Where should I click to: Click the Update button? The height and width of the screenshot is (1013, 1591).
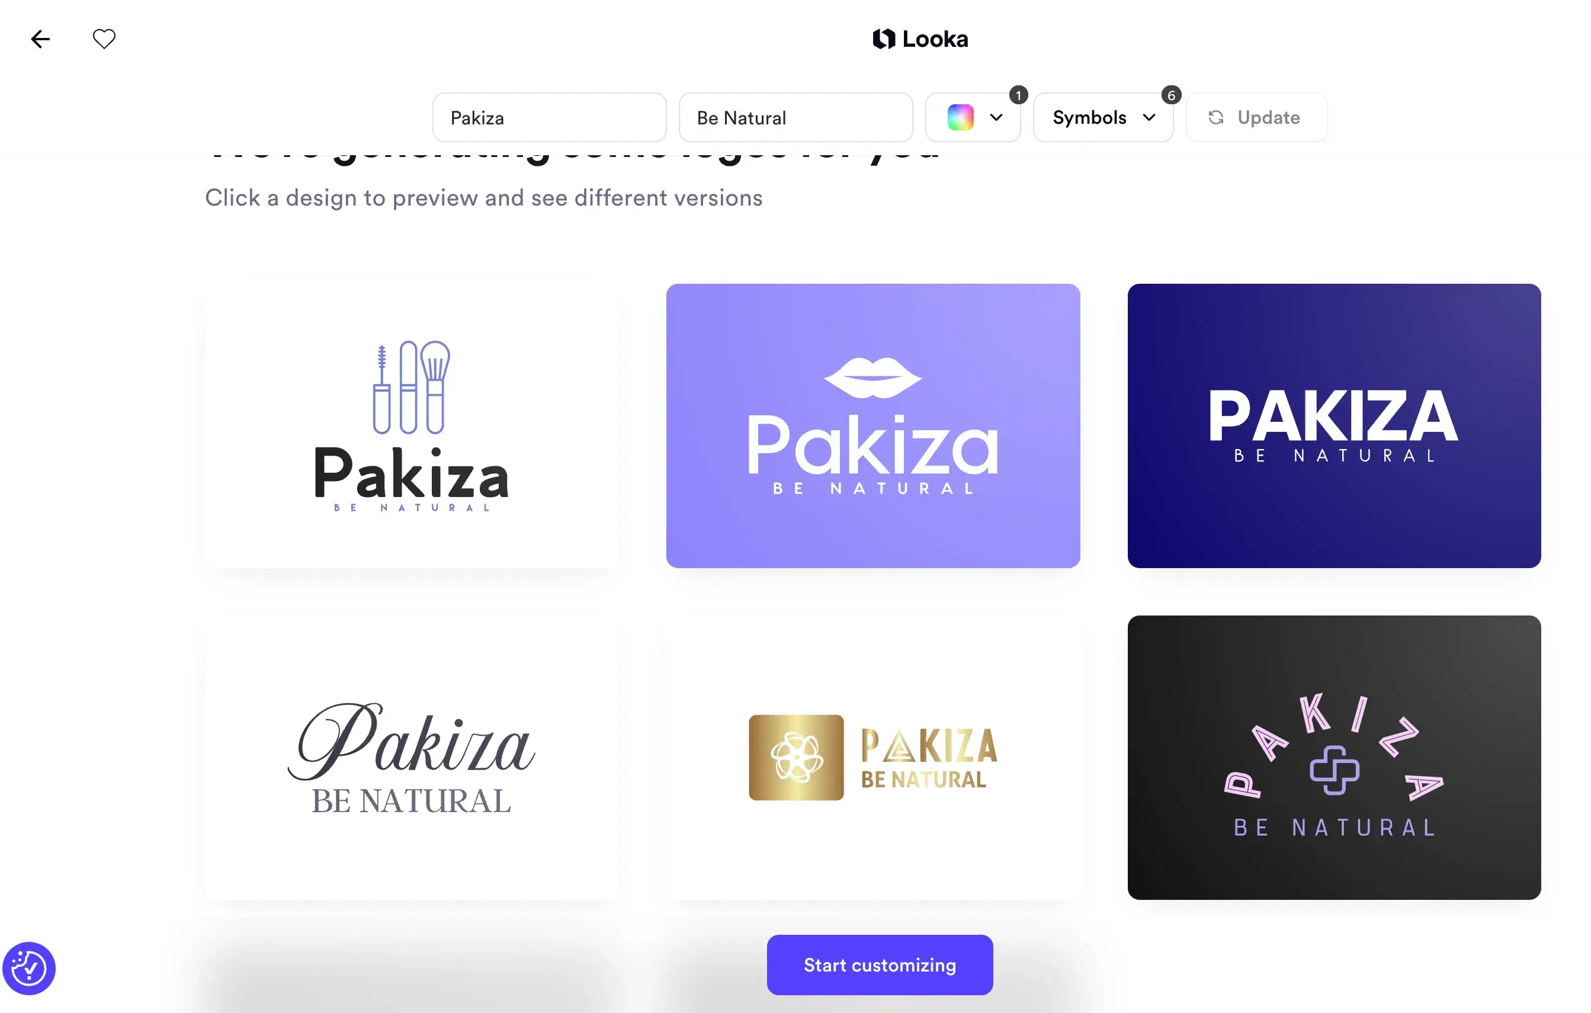click(1256, 117)
